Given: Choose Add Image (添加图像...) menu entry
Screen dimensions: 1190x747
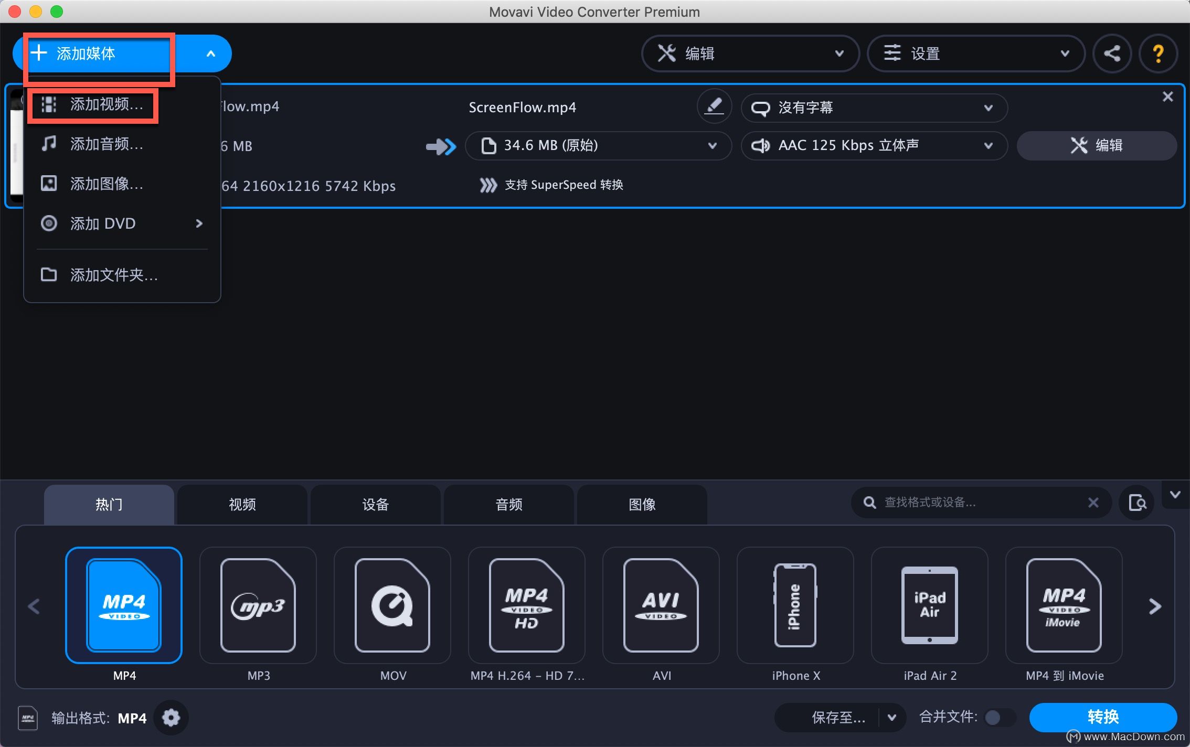Looking at the screenshot, I should [x=122, y=184].
